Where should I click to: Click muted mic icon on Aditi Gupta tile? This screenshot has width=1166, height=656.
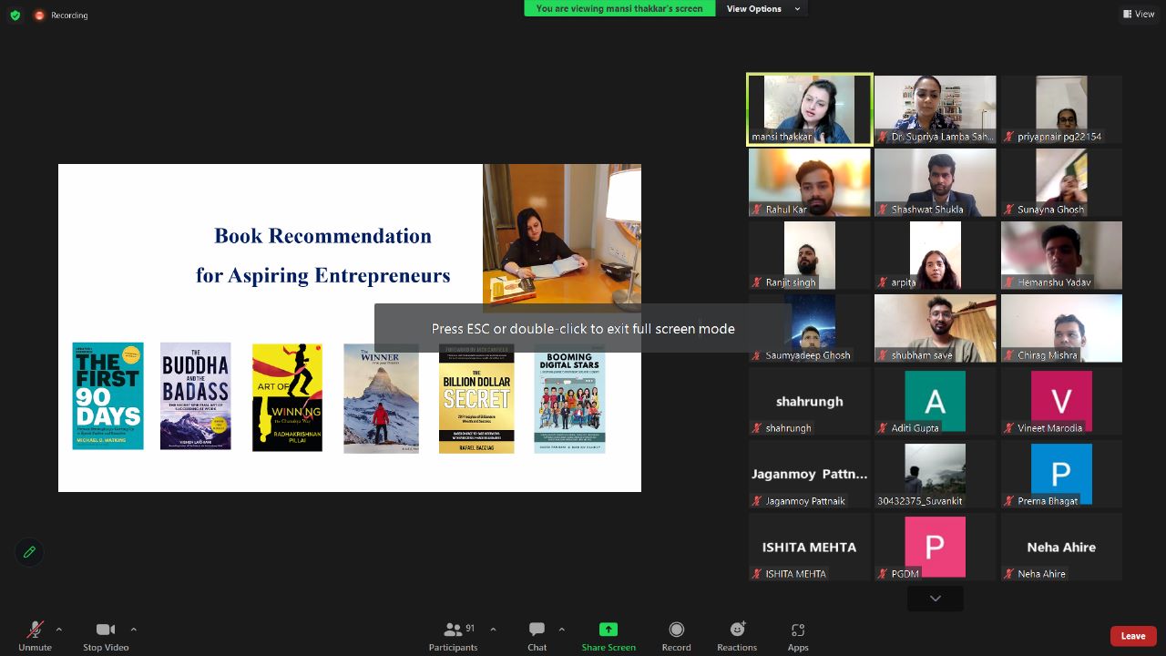pos(883,428)
